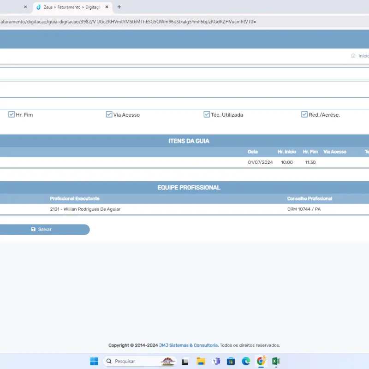Open File Explorer from the taskbar
The width and height of the screenshot is (369, 369).
201,361
